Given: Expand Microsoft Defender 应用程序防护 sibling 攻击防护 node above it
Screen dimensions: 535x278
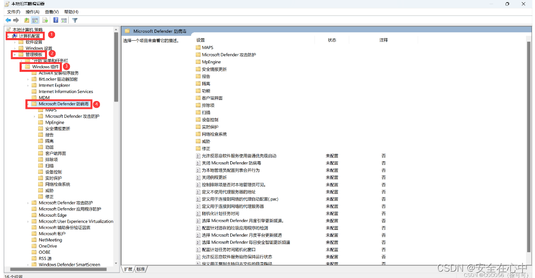Looking at the screenshot, I should [x=28, y=203].
